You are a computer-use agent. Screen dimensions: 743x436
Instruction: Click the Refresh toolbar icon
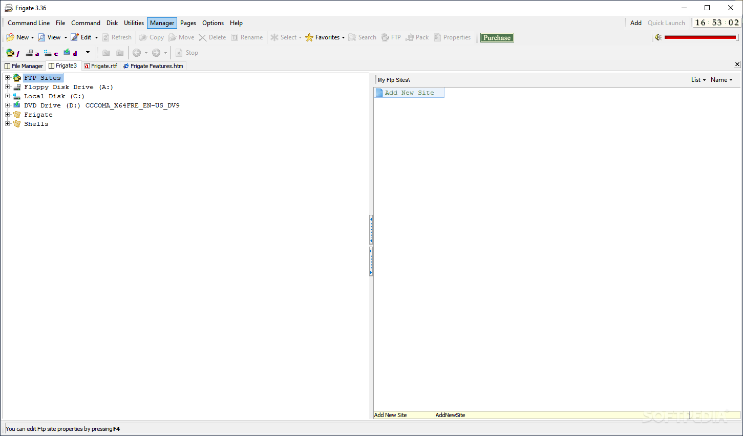(x=105, y=37)
